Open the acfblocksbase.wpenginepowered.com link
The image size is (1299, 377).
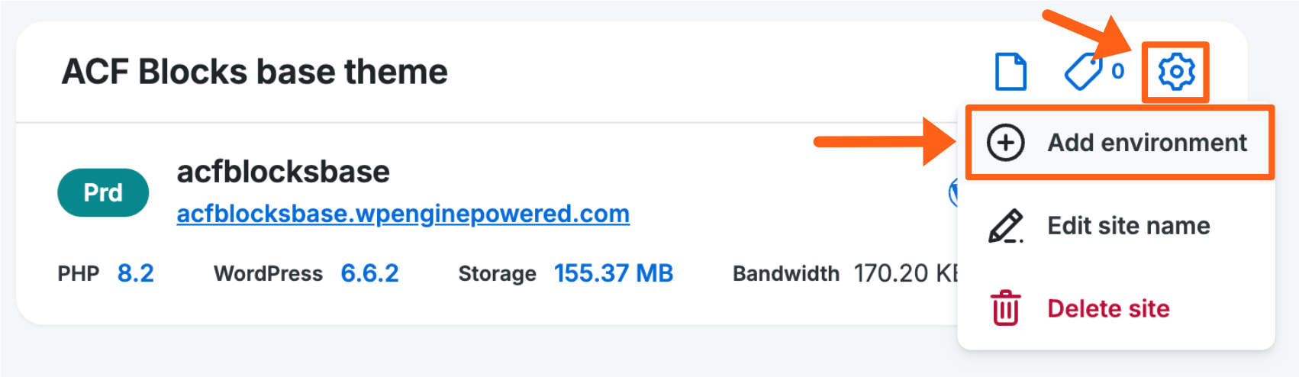click(403, 214)
